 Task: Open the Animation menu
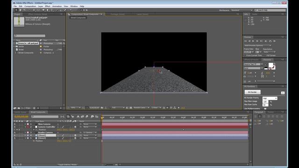(57, 6)
